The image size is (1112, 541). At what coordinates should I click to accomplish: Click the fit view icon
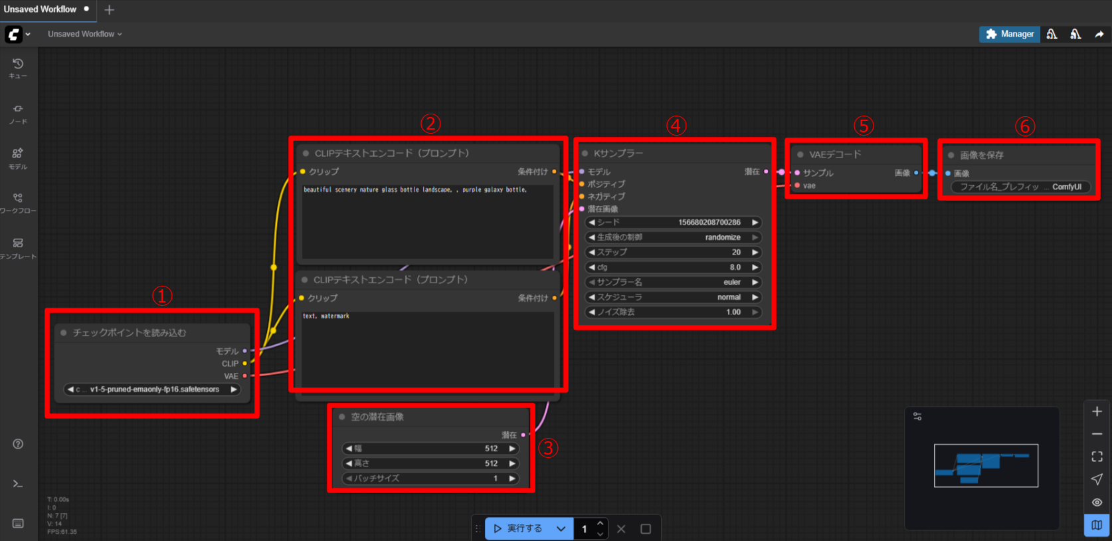click(1097, 457)
